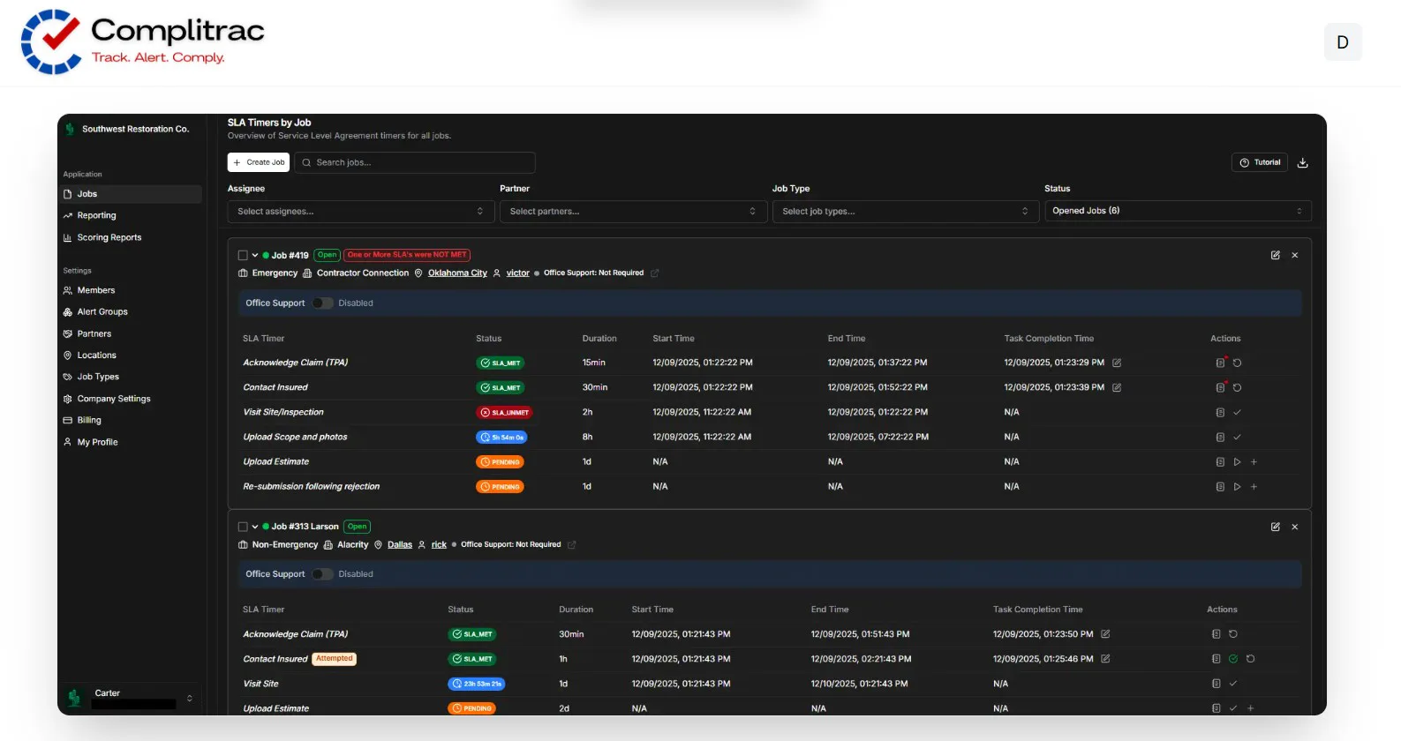Open the Select partners dropdown
The width and height of the screenshot is (1401, 741).
[x=633, y=212]
